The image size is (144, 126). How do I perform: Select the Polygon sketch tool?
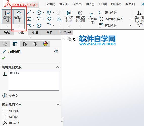pyautogui.click(x=39, y=26)
